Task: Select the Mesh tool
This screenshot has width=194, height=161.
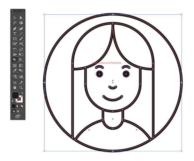Action: point(15,66)
